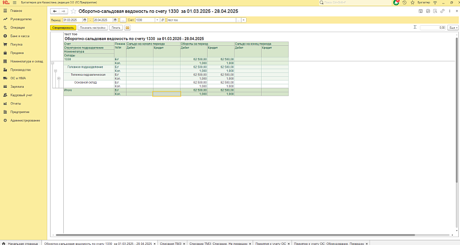Click the envelope send-by-email icon

click(127, 27)
